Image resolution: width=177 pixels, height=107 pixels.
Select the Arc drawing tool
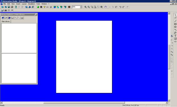[x=175, y=30]
